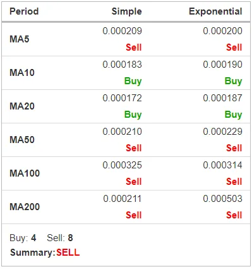Screen dimensions: 252x269
Task: Select the MA5 row label
Action: click(x=20, y=39)
